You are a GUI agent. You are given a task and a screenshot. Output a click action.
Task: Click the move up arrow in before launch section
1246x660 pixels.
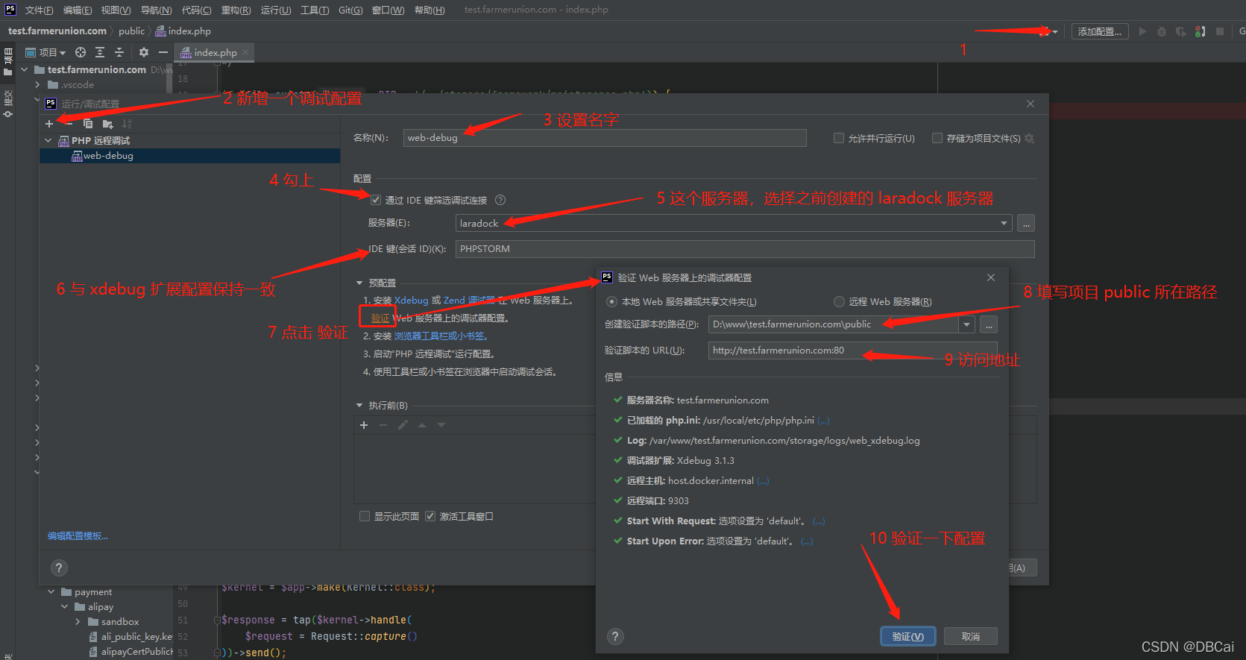422,425
